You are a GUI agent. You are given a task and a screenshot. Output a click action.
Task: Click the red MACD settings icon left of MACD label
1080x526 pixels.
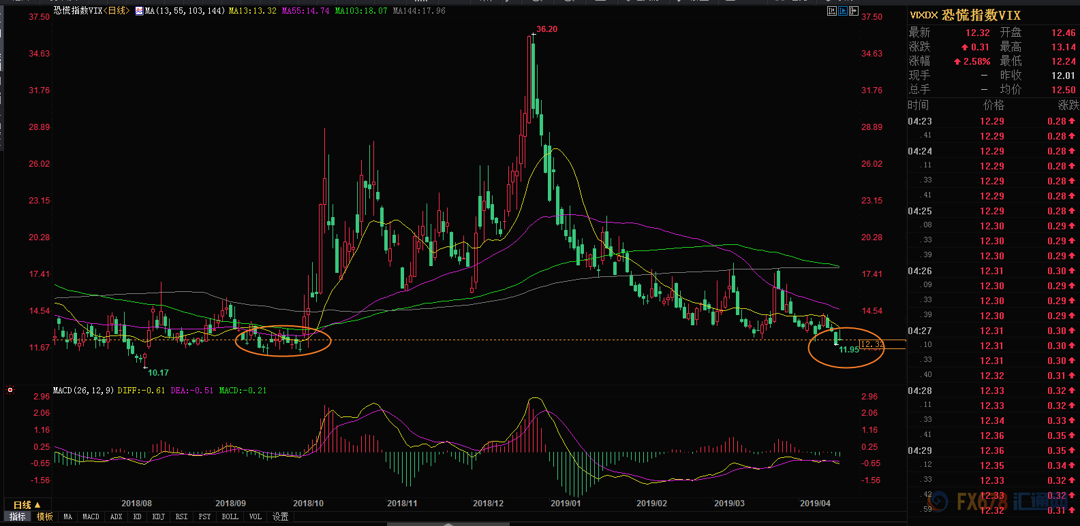click(x=10, y=391)
